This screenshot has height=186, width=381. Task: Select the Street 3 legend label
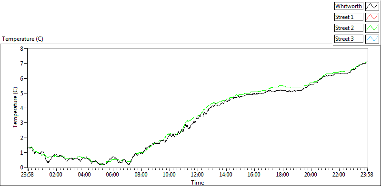[349, 39]
